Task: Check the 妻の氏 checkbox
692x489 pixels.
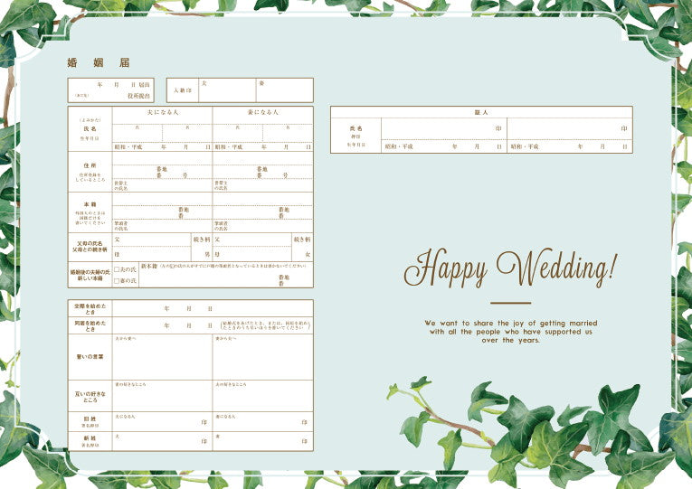Action: pos(117,281)
